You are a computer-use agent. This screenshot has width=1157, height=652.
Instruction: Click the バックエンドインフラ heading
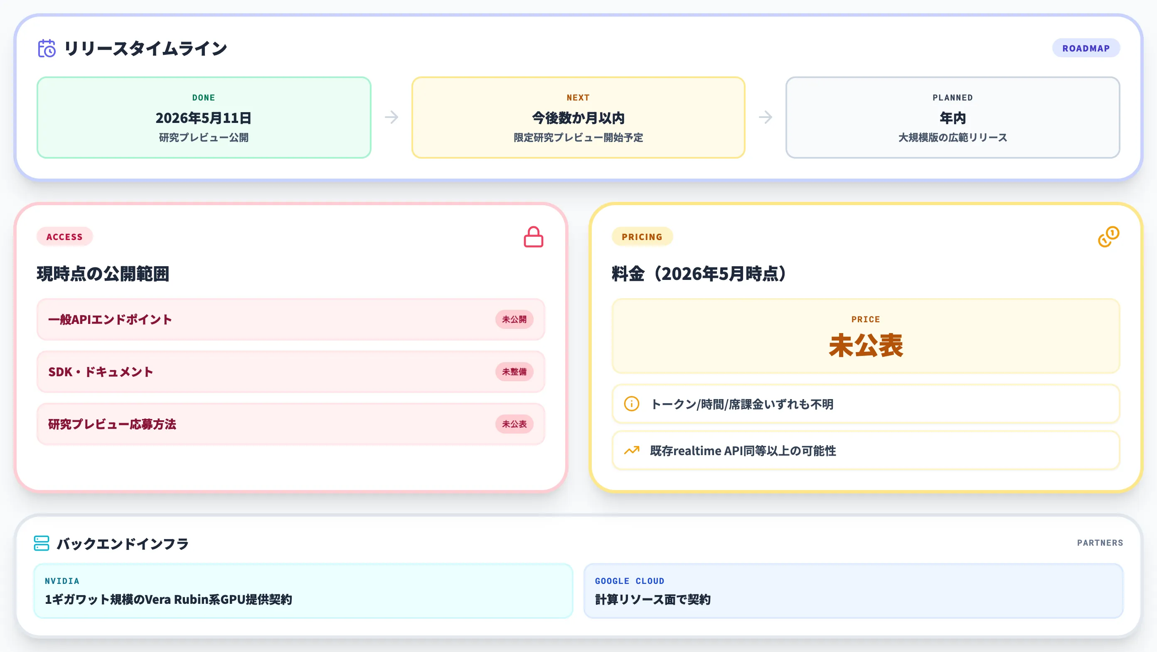coord(123,544)
